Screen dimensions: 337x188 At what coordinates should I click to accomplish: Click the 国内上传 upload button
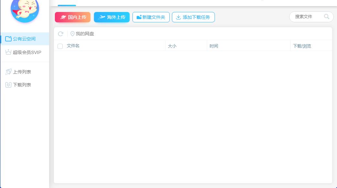[73, 17]
